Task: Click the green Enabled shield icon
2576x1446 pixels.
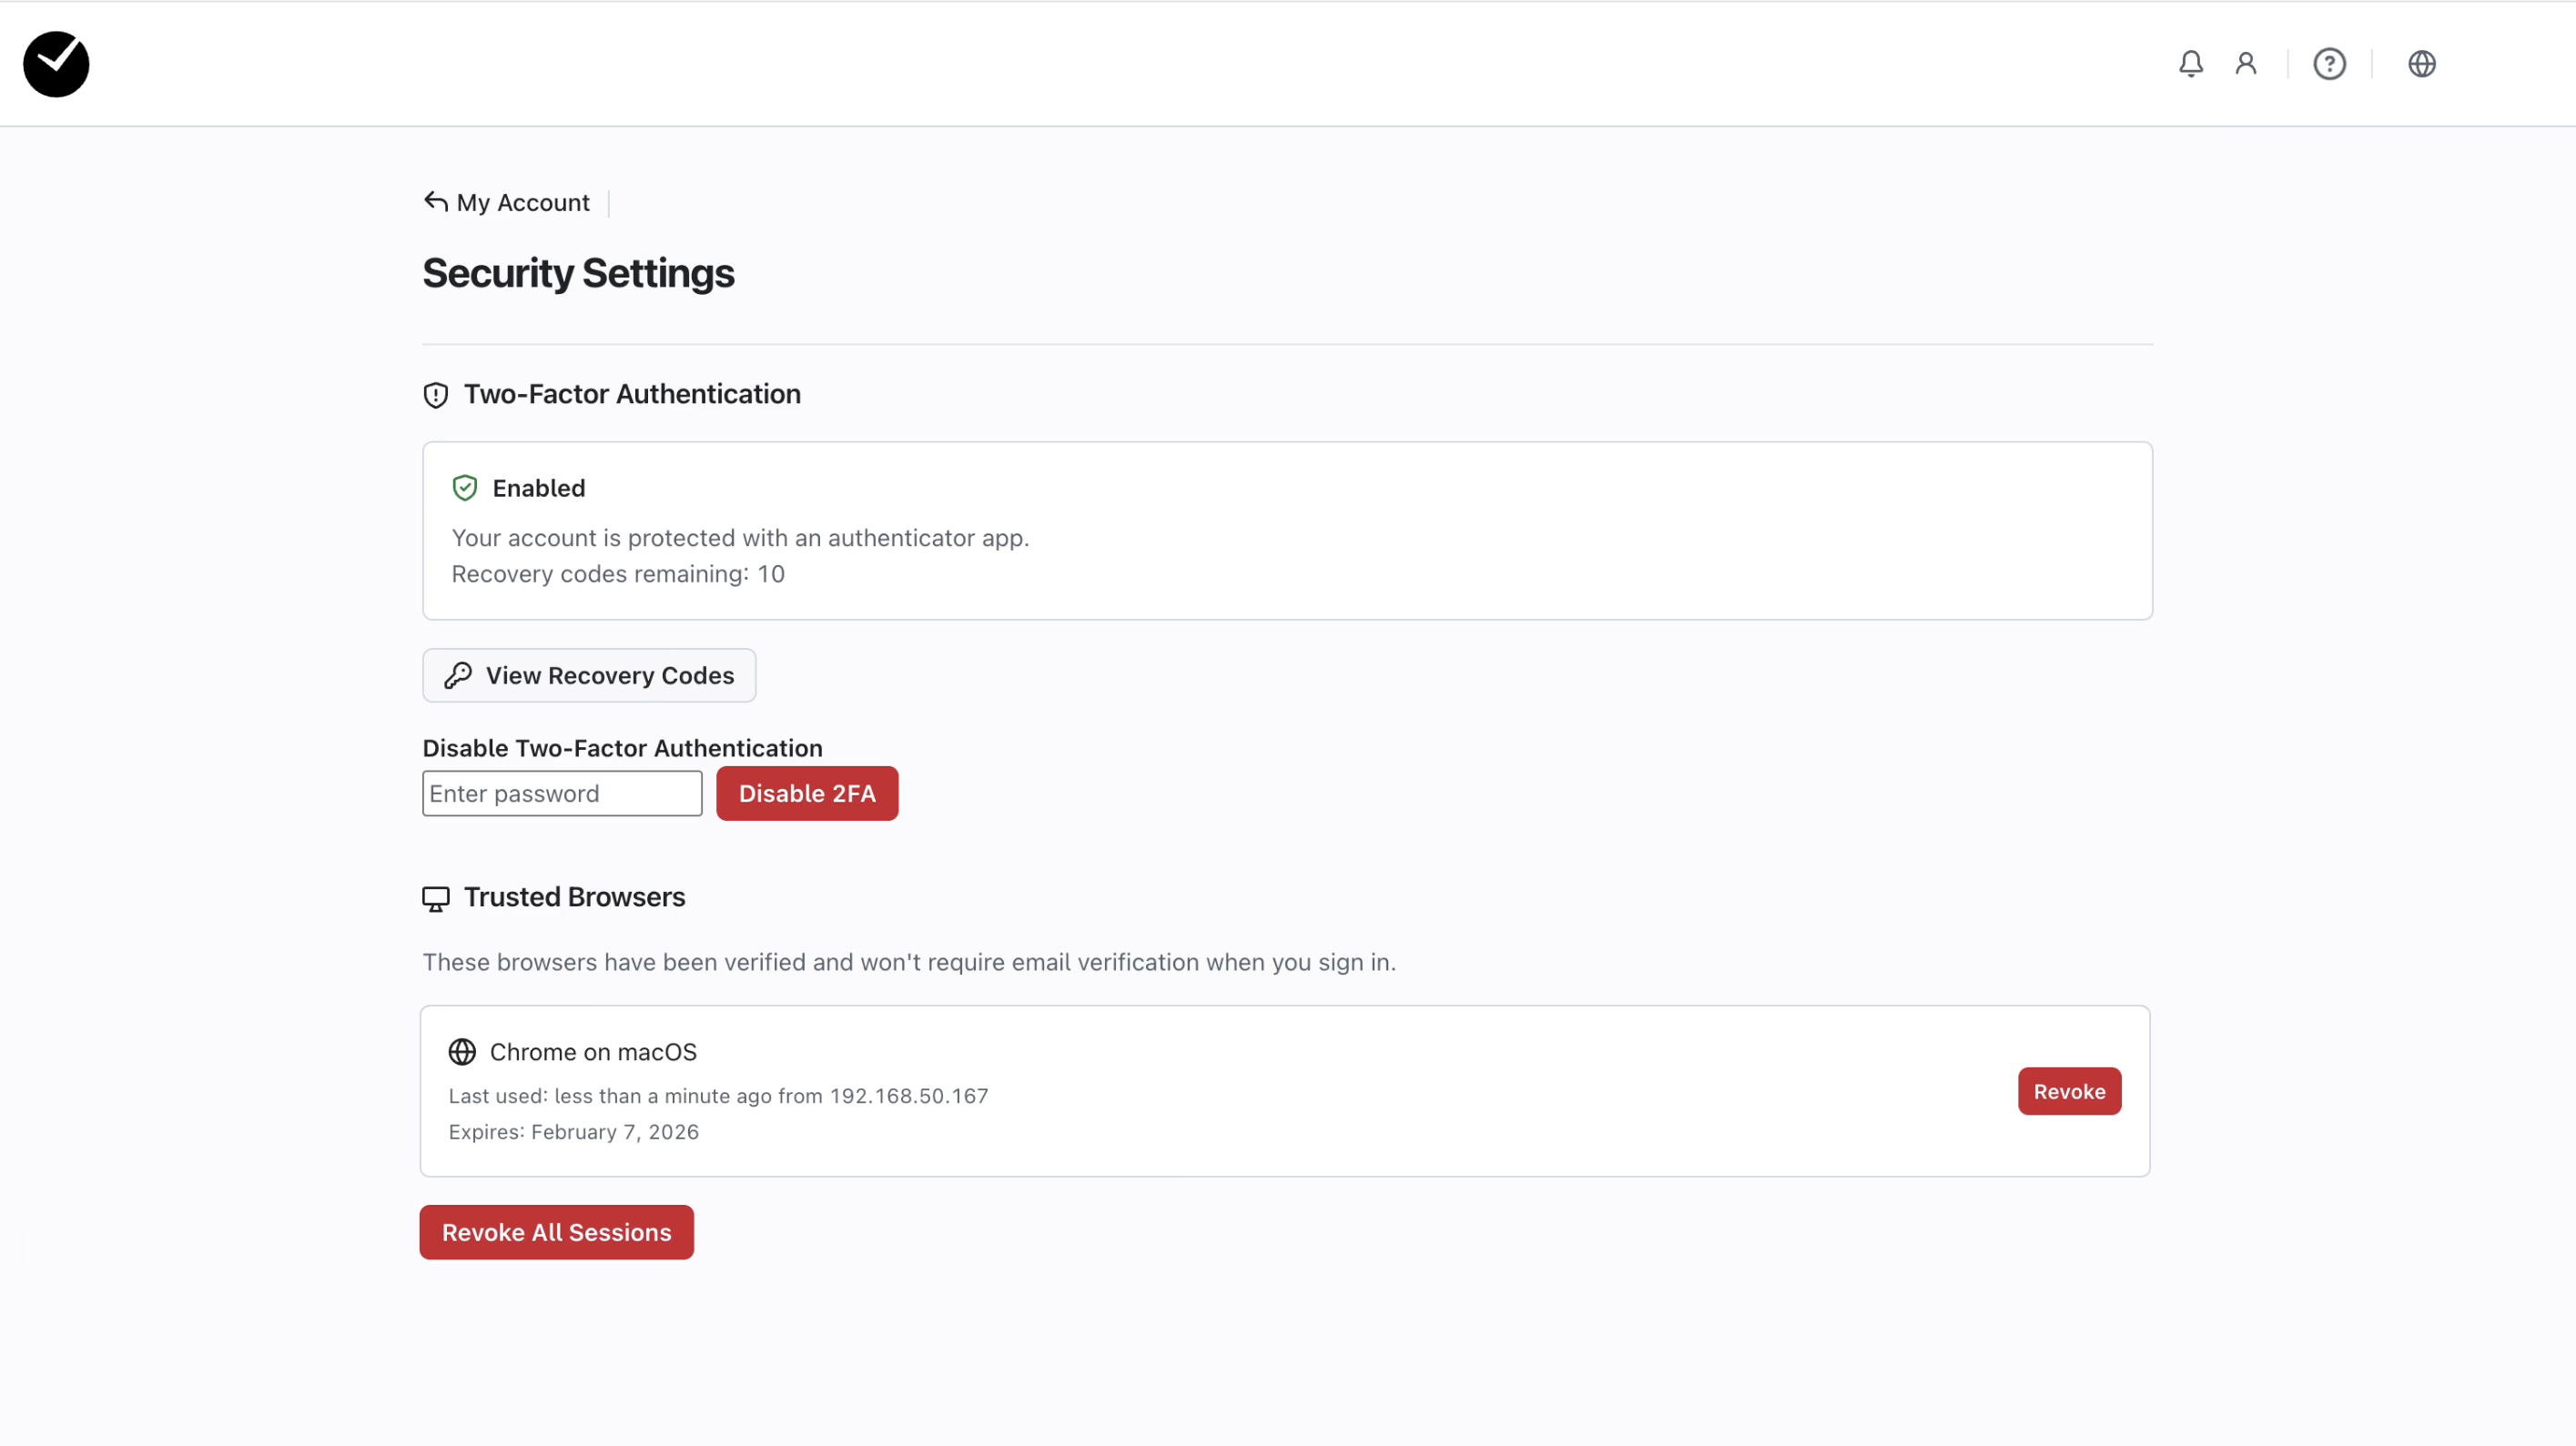Action: (465, 488)
